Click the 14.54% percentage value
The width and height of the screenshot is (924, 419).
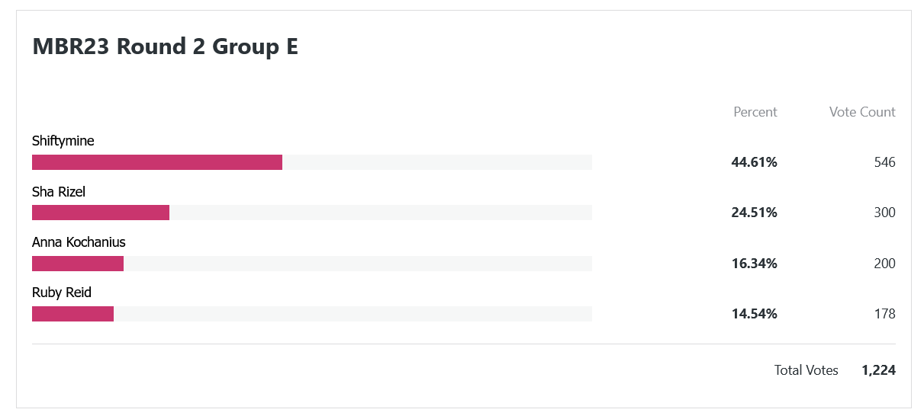[755, 314]
